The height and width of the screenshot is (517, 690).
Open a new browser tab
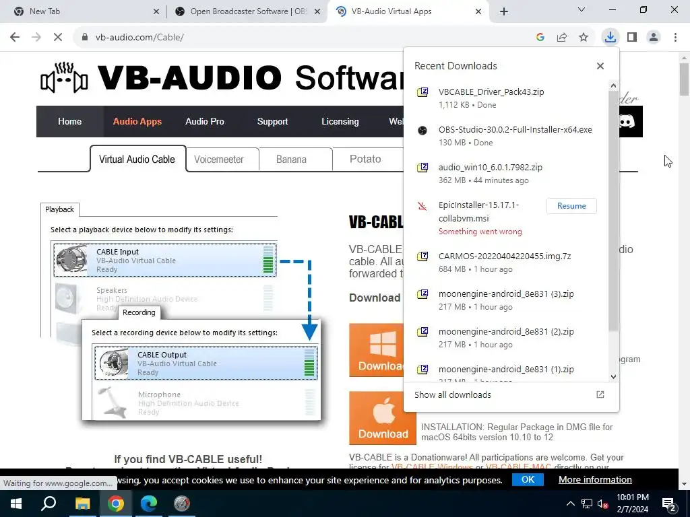click(x=504, y=12)
